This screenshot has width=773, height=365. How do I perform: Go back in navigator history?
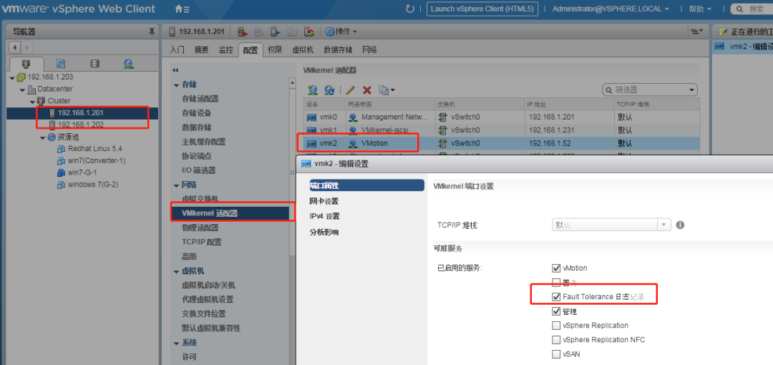point(15,48)
